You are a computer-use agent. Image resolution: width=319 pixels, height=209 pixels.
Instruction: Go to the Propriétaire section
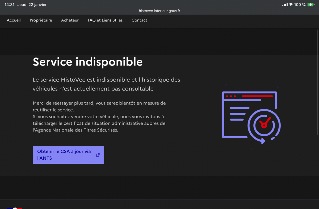coord(41,20)
